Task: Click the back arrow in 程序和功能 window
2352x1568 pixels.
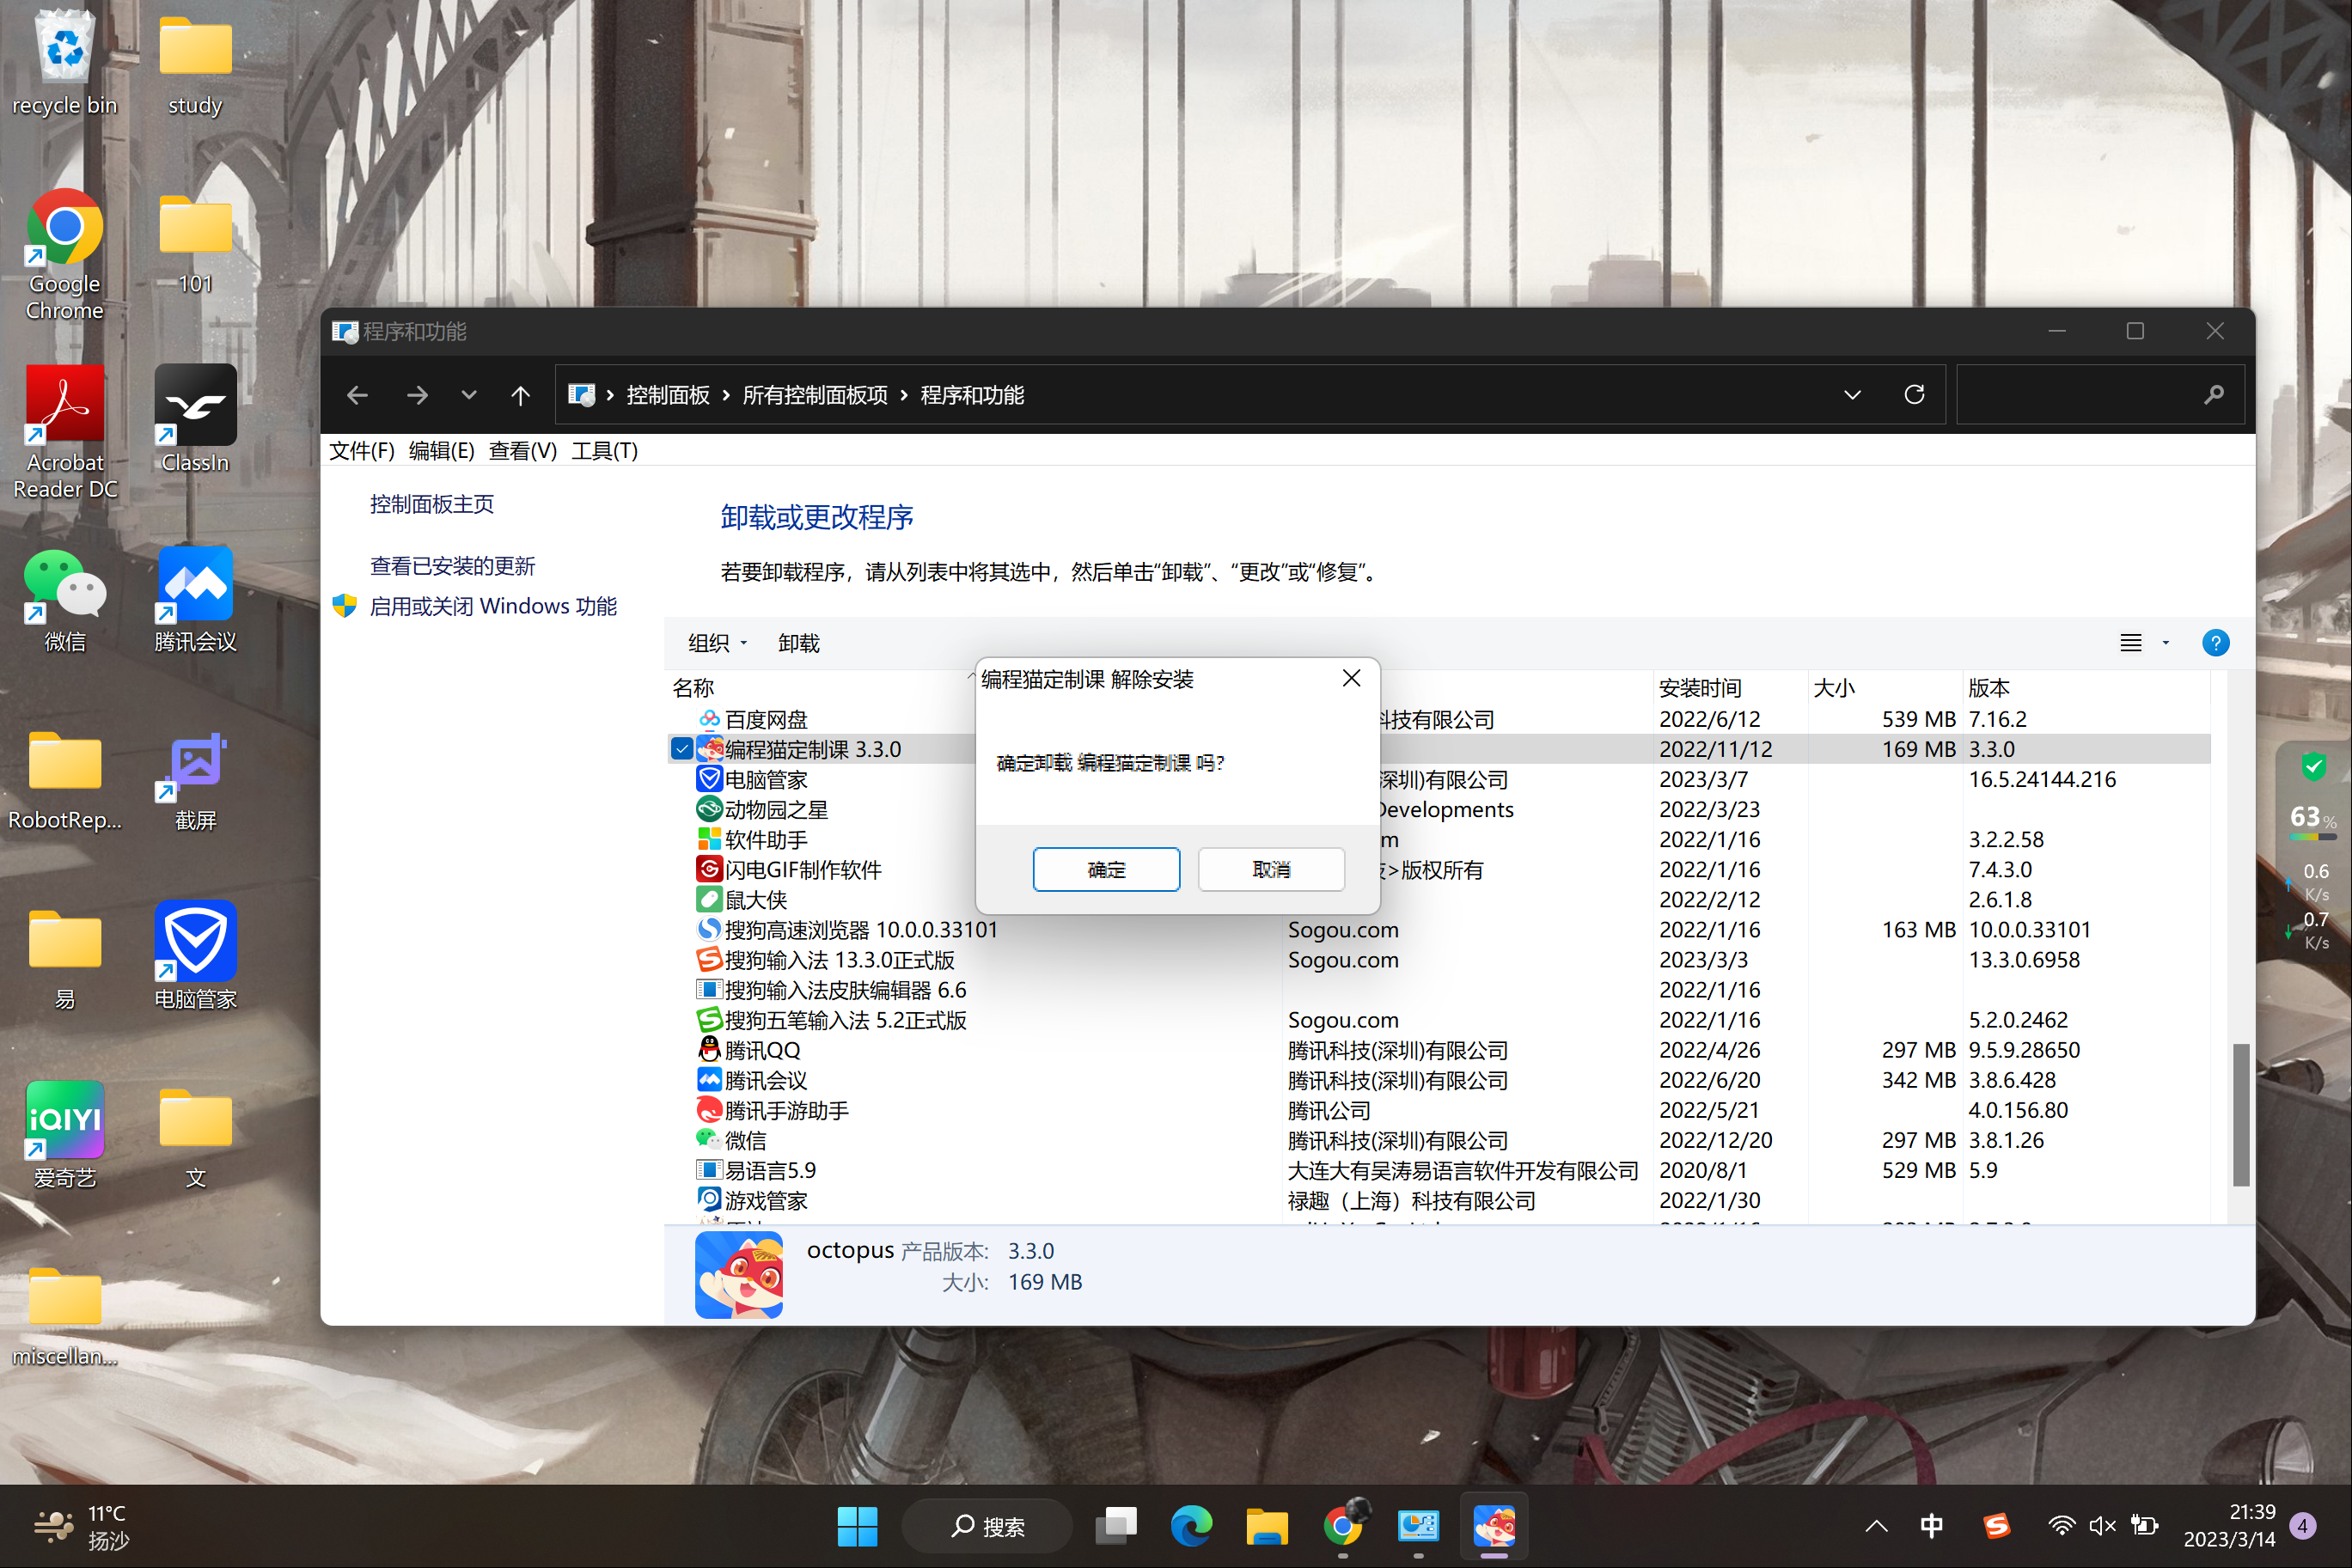Action: 357,395
